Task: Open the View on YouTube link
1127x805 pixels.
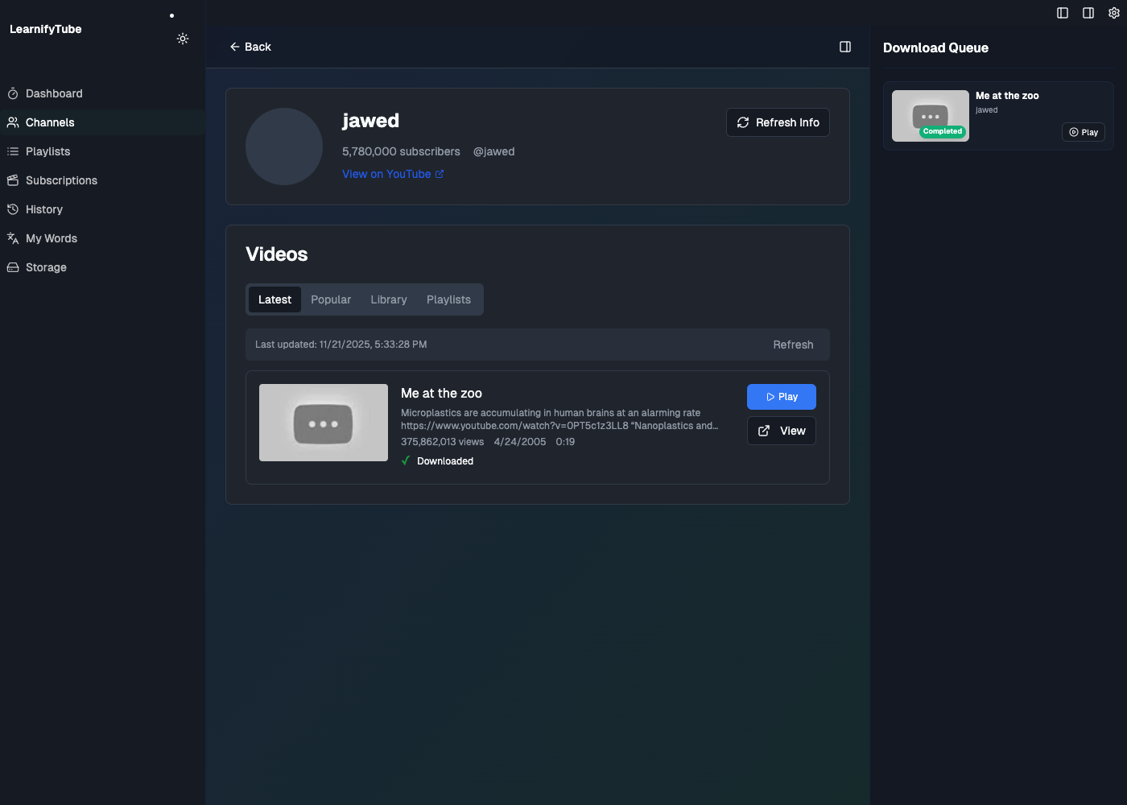Action: tap(393, 174)
